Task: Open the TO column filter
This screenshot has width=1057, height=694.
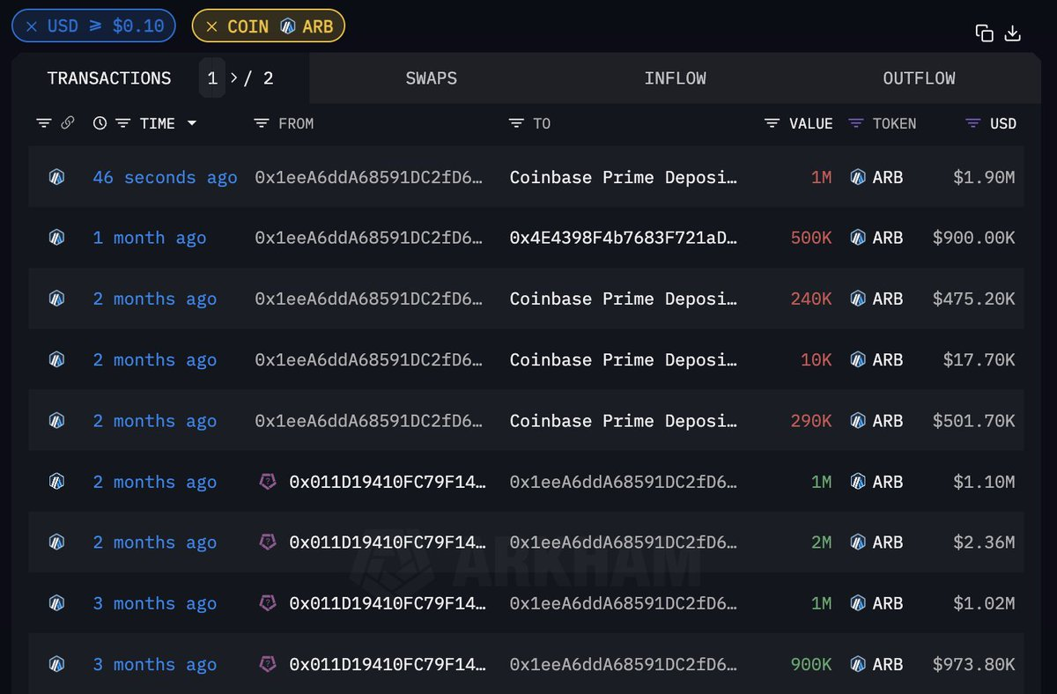Action: (x=516, y=123)
